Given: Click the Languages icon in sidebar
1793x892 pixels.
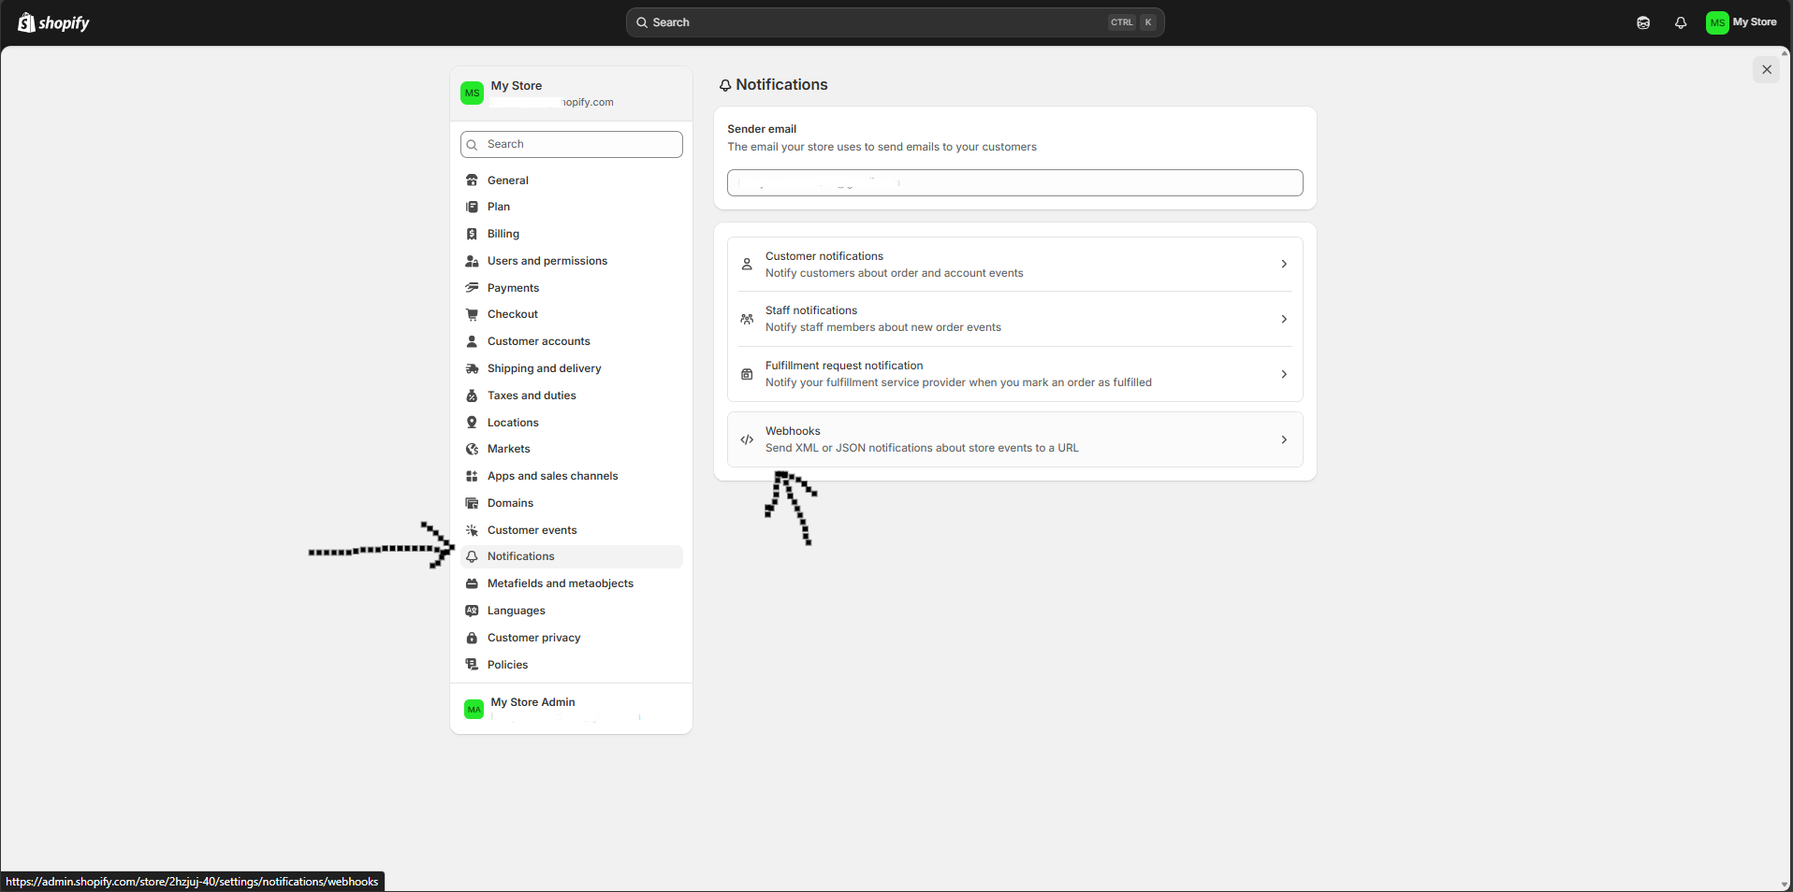Looking at the screenshot, I should [473, 611].
